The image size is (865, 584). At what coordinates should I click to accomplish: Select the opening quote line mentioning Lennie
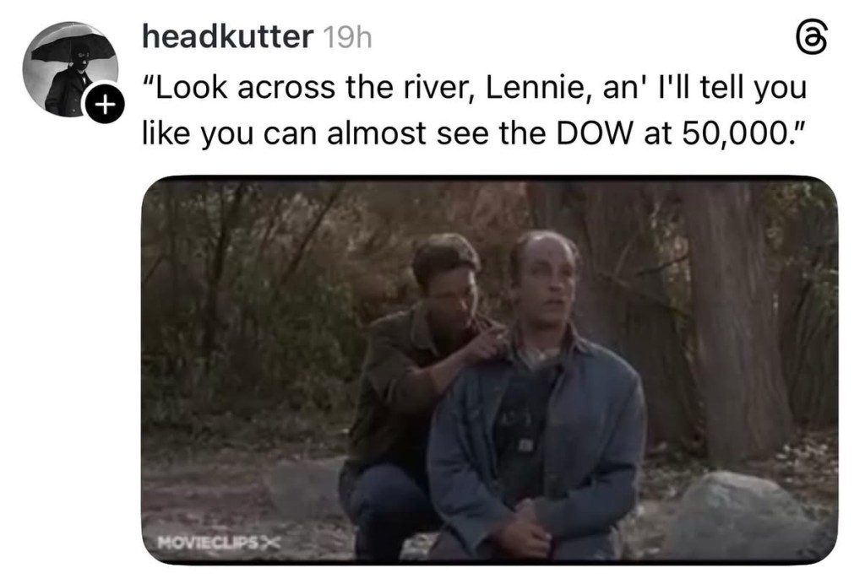click(475, 87)
